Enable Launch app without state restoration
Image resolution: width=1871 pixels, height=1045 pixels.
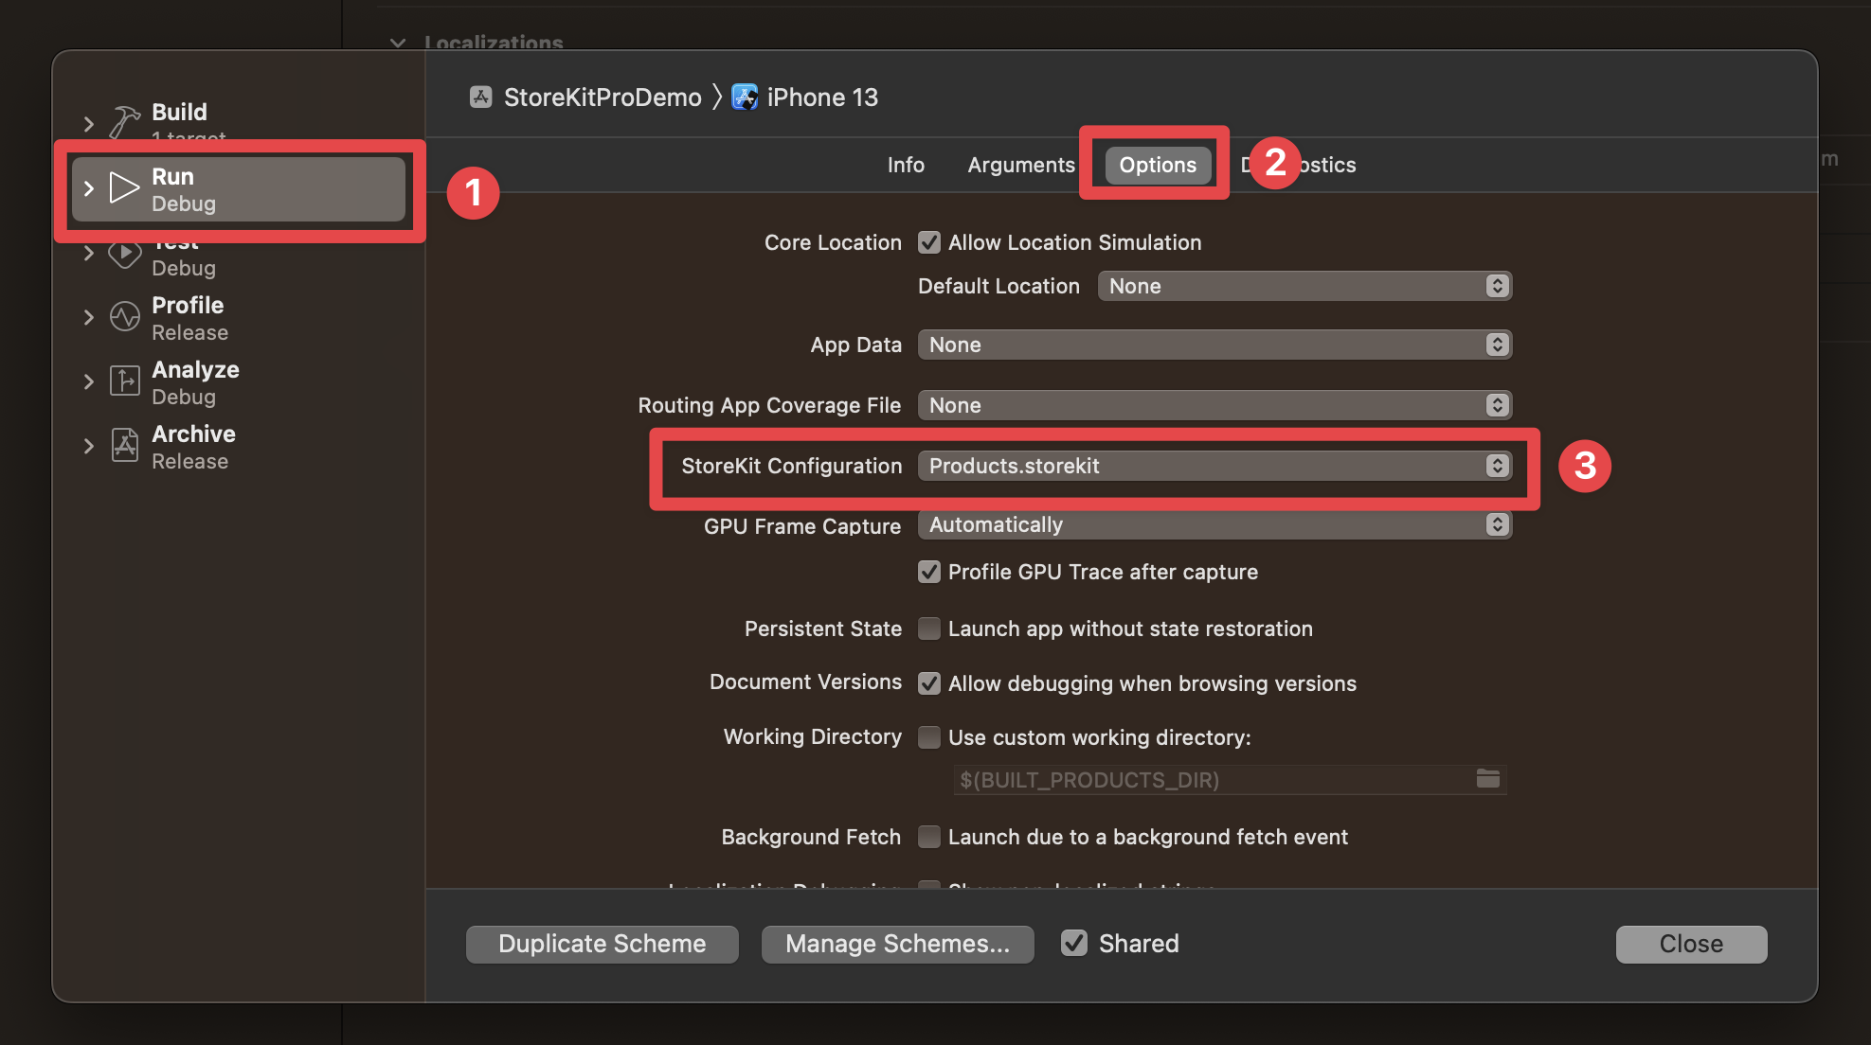click(929, 629)
